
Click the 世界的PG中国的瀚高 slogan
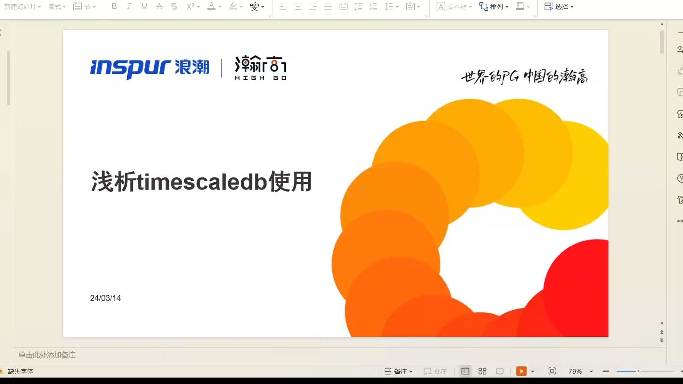(524, 76)
